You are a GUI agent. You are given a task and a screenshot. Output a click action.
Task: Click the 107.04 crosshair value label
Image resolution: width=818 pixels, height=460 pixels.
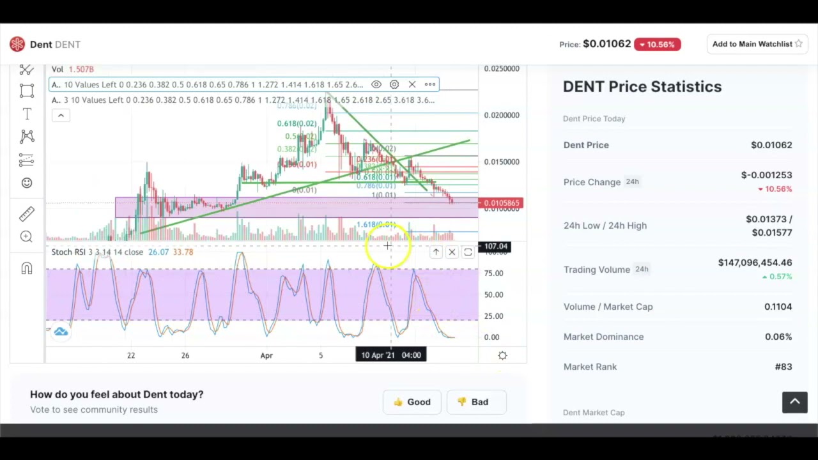(x=495, y=246)
